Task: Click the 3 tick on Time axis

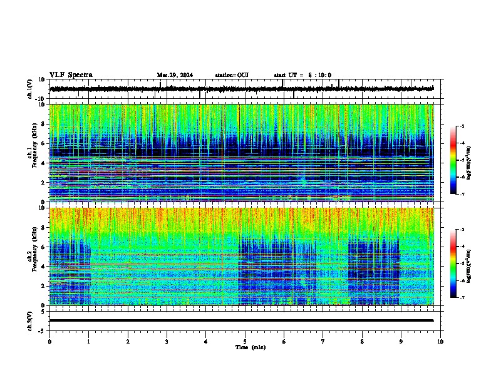Action: point(167,342)
